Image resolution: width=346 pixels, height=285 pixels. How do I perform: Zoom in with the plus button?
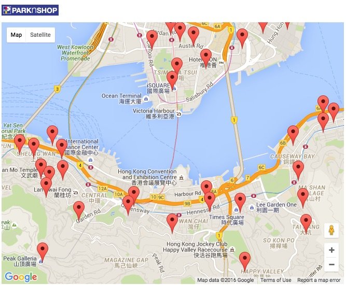coord(331,250)
